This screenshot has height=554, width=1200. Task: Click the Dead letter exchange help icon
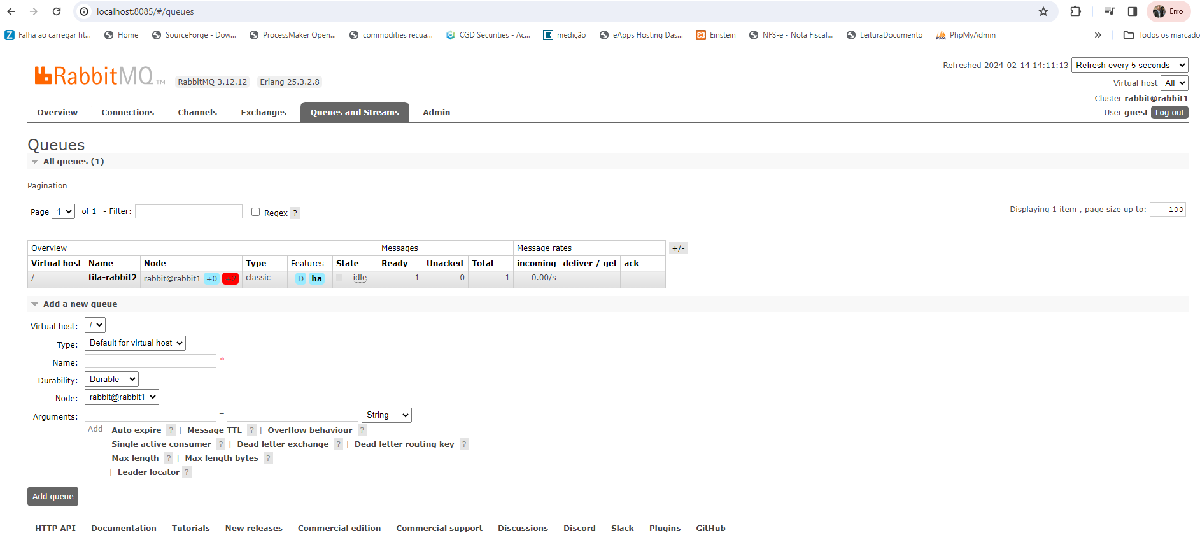tap(338, 444)
